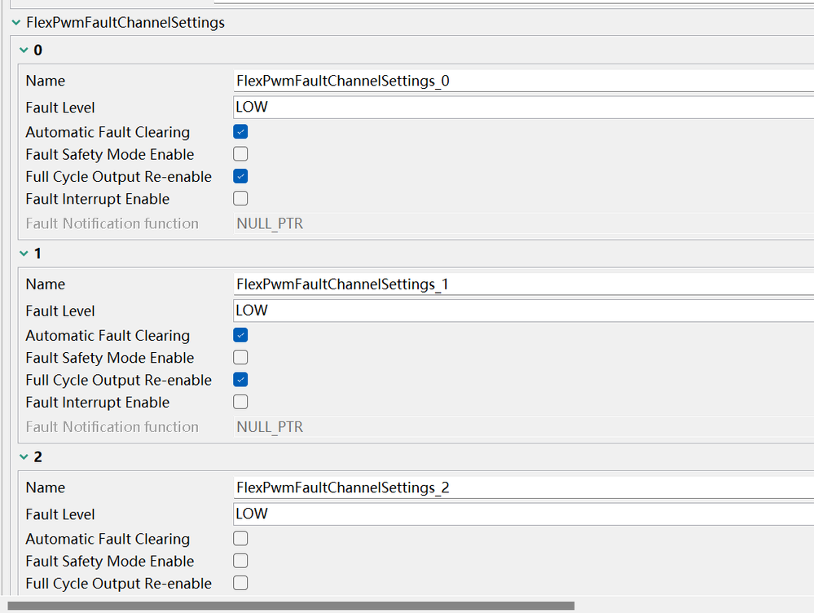Click the horizontal scrollbar at the bottom
The height and width of the screenshot is (613, 814).
tap(290, 606)
